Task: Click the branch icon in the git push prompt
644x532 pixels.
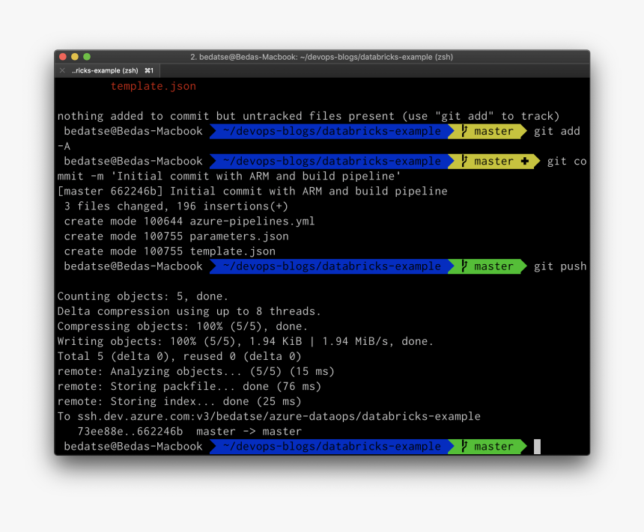Action: point(464,266)
